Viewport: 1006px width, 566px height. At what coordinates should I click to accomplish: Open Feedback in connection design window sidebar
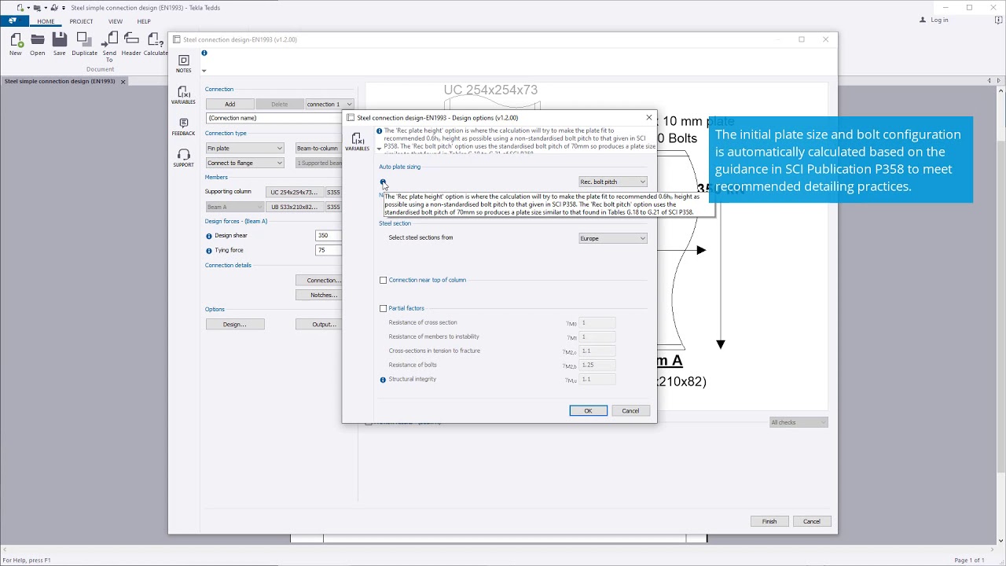[183, 127]
